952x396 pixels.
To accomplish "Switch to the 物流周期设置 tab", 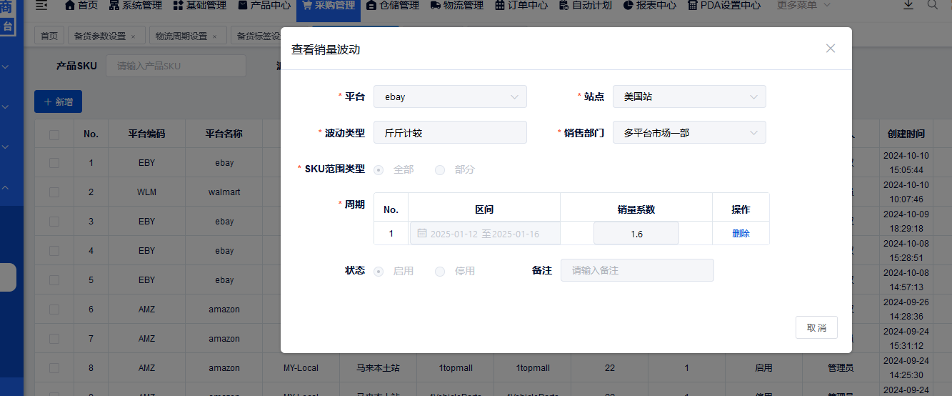I will pos(181,36).
